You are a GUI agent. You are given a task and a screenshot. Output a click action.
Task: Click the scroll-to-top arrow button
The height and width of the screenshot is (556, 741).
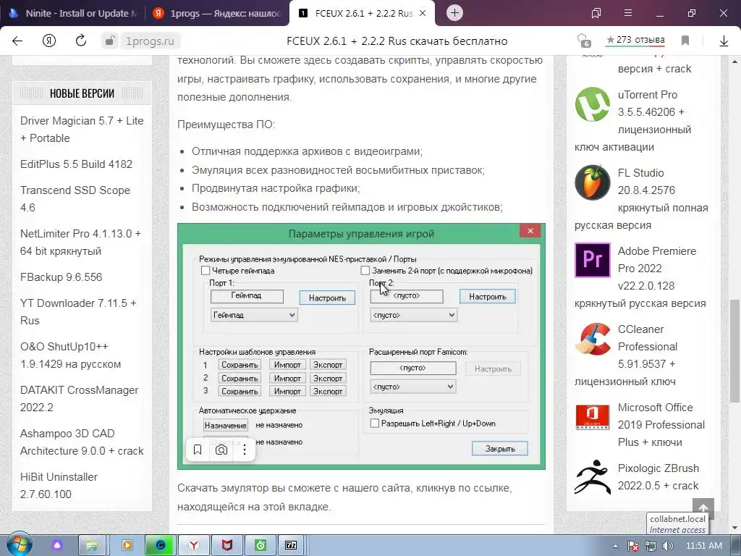point(703,507)
